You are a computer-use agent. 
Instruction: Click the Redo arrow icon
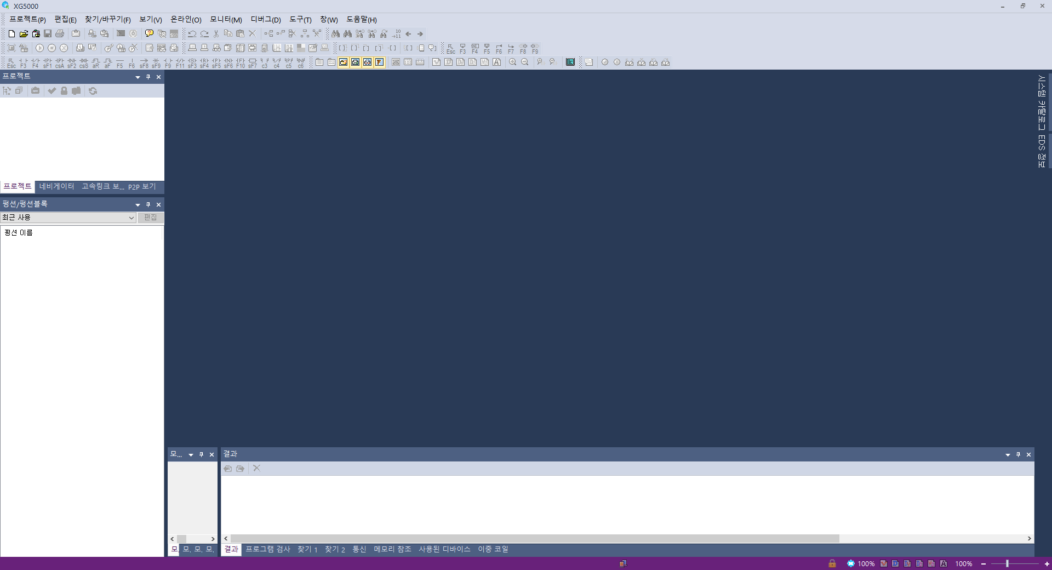coord(204,34)
